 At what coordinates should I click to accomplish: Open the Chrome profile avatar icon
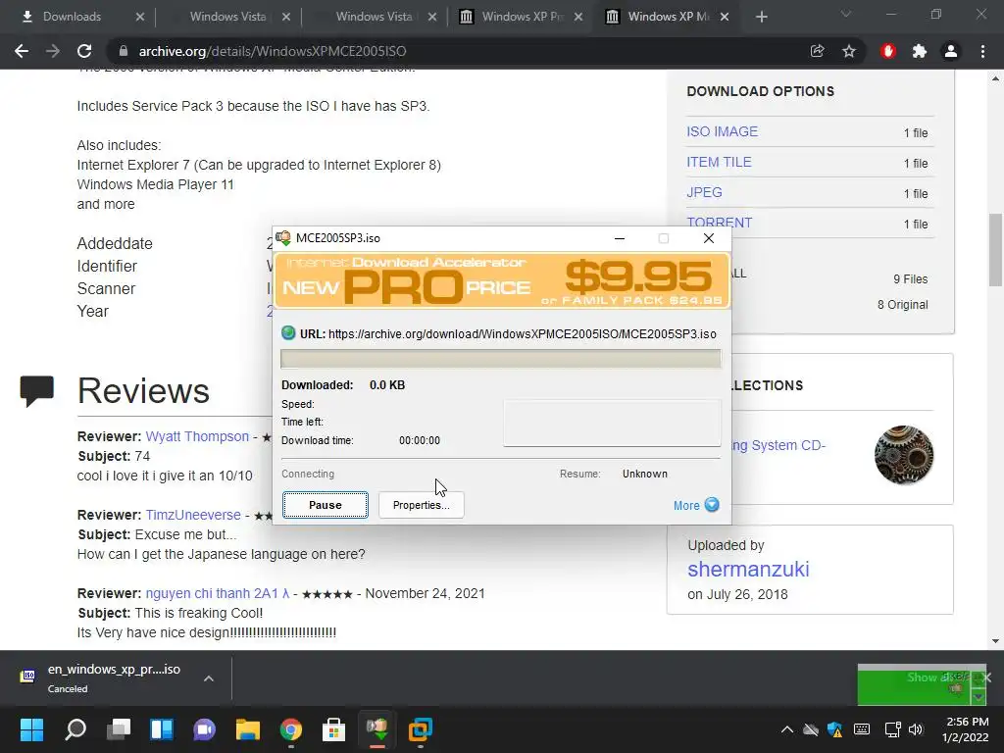[951, 51]
